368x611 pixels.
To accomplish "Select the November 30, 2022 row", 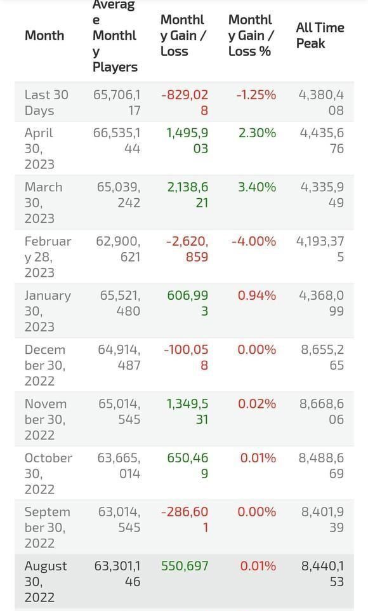I will [x=184, y=419].
